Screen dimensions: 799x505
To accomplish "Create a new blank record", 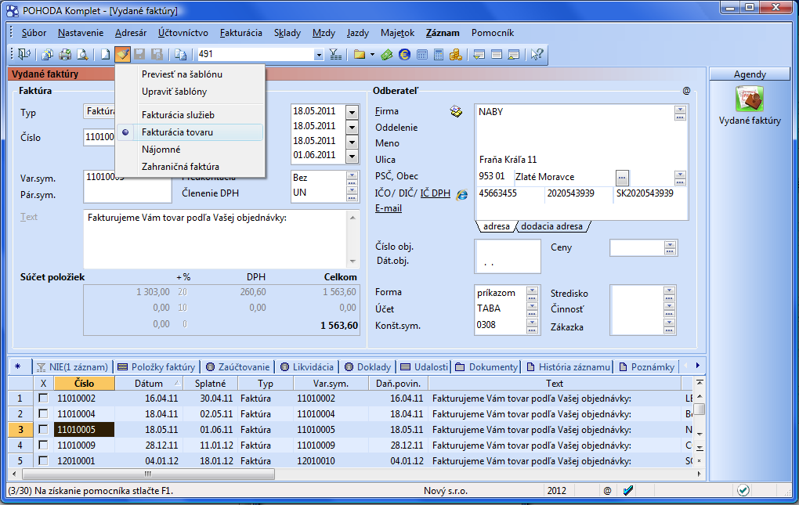I will coord(106,54).
